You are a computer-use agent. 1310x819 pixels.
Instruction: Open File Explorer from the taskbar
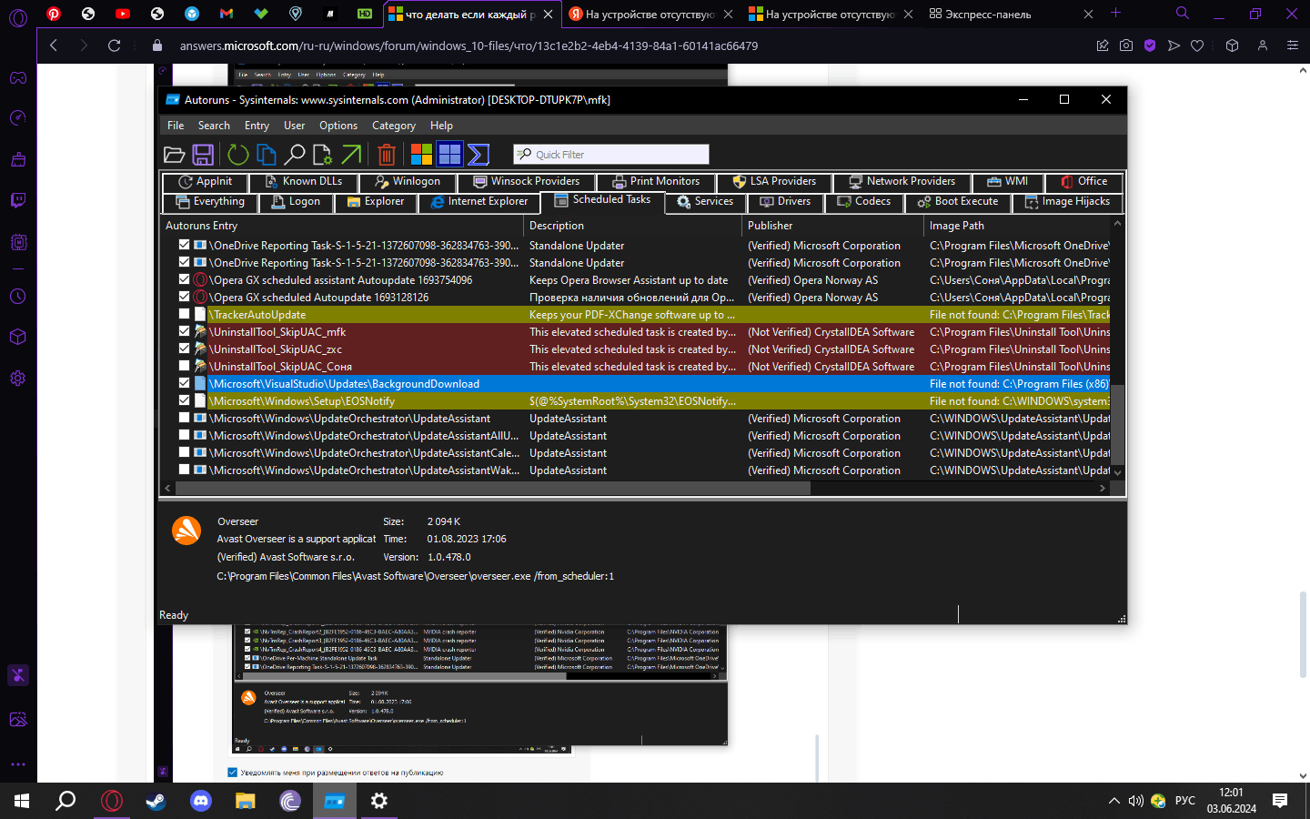(x=246, y=801)
